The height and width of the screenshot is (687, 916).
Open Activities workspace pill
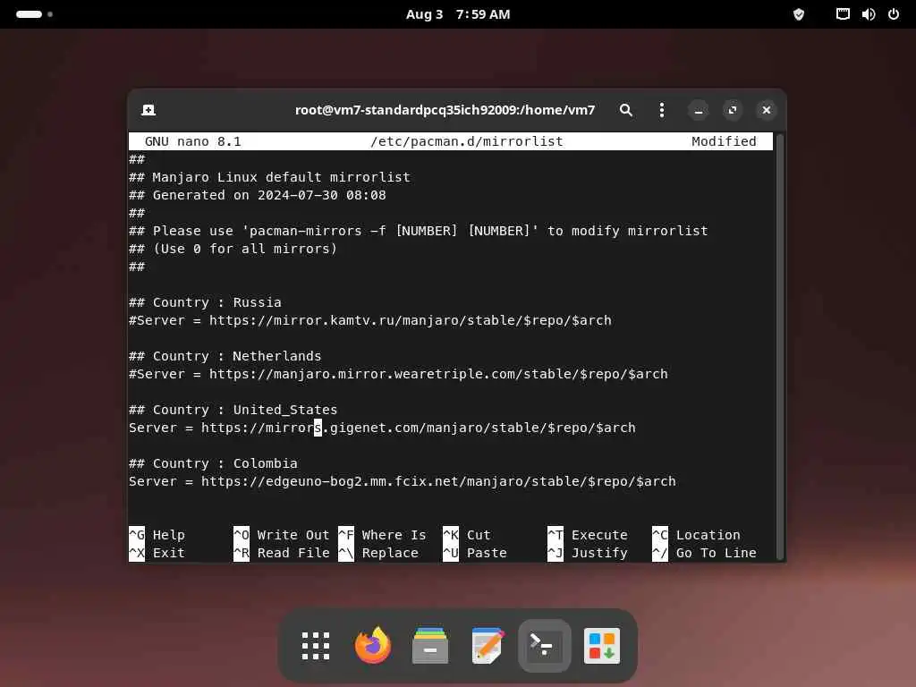(35, 14)
